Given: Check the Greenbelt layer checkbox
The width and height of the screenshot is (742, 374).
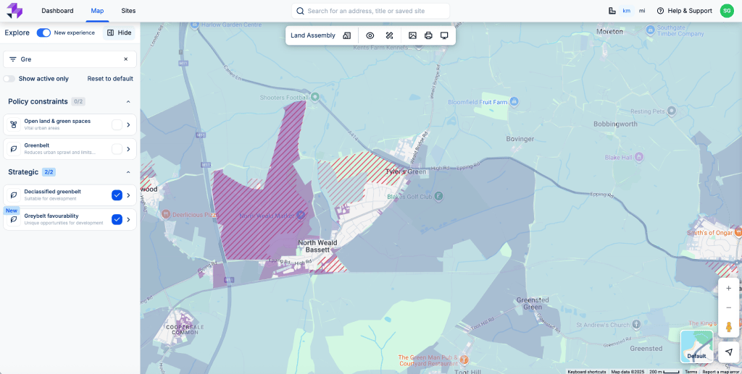Looking at the screenshot, I should click(x=117, y=149).
